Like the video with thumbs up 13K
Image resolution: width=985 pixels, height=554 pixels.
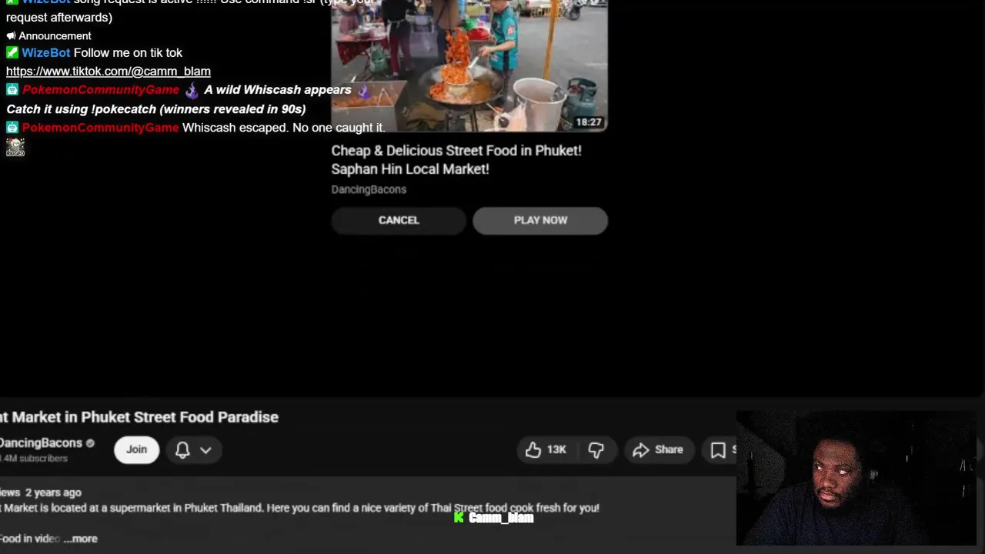(x=546, y=449)
